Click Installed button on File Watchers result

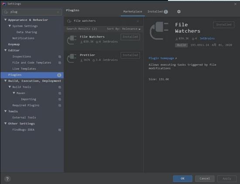click(130, 37)
